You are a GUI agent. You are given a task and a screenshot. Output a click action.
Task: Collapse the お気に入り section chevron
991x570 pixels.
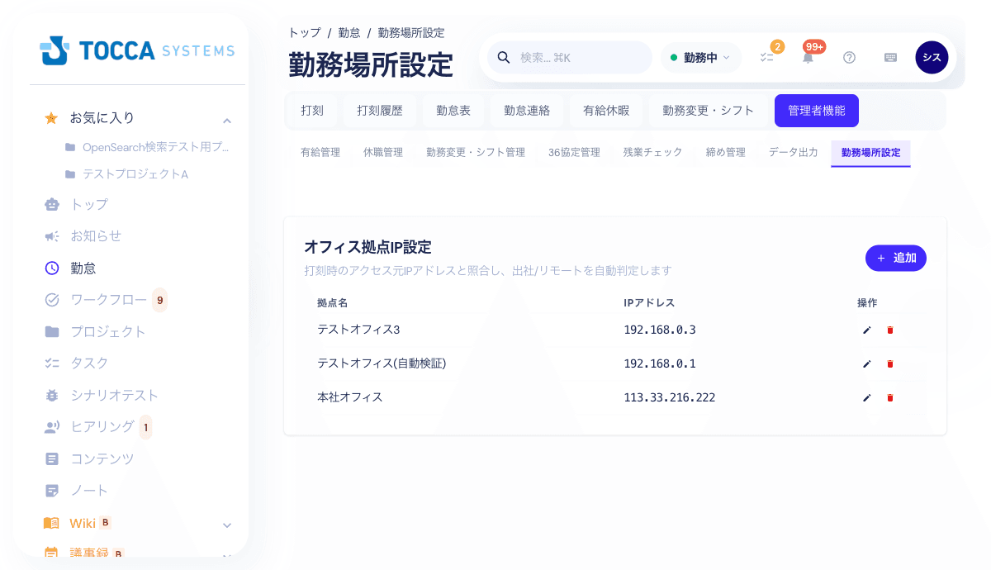click(227, 121)
